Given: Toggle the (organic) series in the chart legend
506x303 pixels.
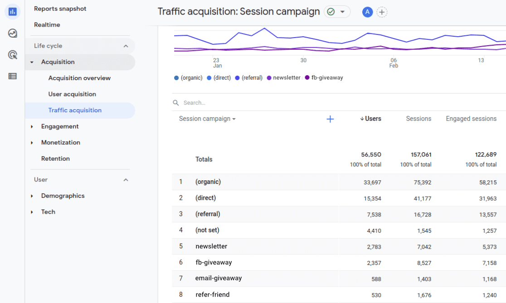Looking at the screenshot, I should coord(188,77).
